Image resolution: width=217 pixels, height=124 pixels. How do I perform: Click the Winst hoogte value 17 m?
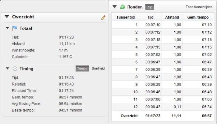tap(63, 50)
